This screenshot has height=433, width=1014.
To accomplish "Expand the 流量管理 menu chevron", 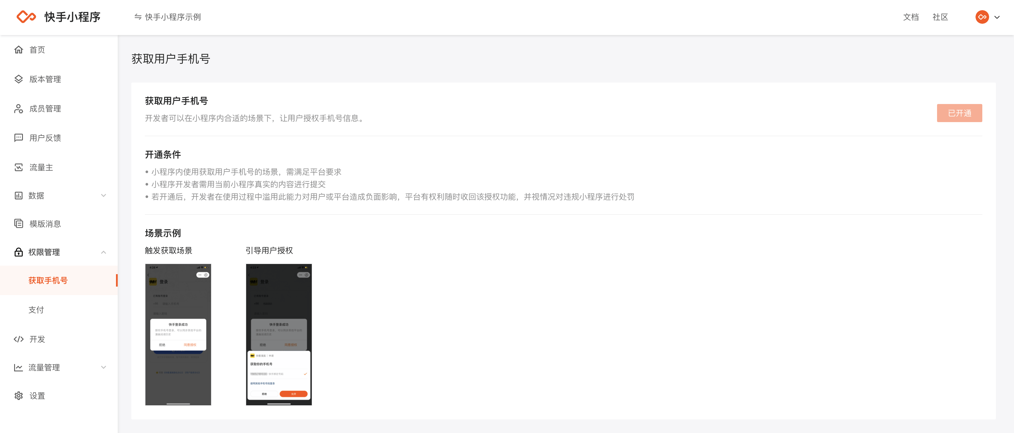I will pyautogui.click(x=104, y=367).
